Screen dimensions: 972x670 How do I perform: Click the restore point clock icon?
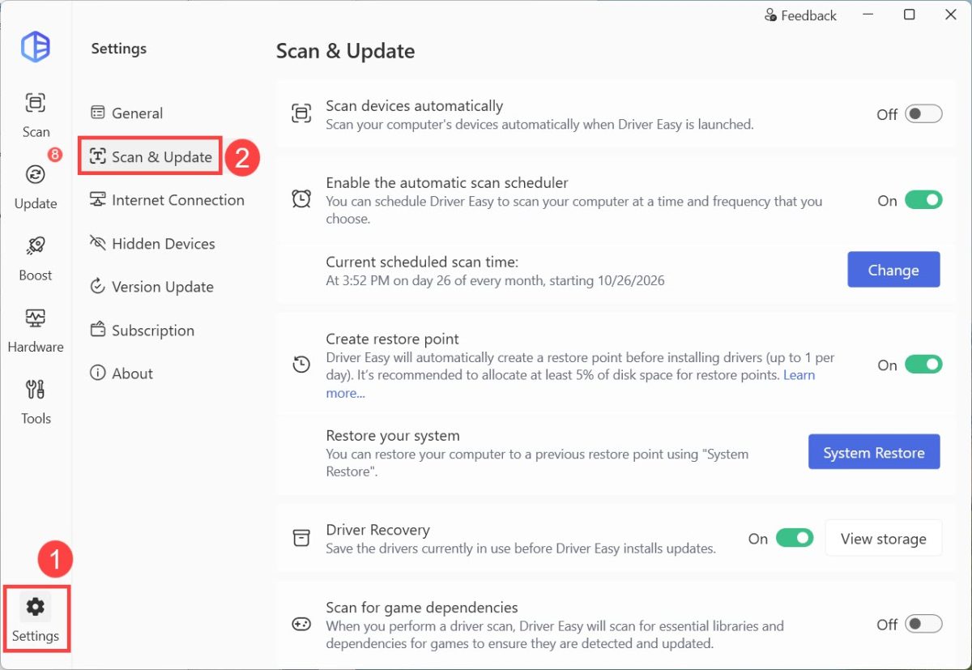(x=301, y=365)
